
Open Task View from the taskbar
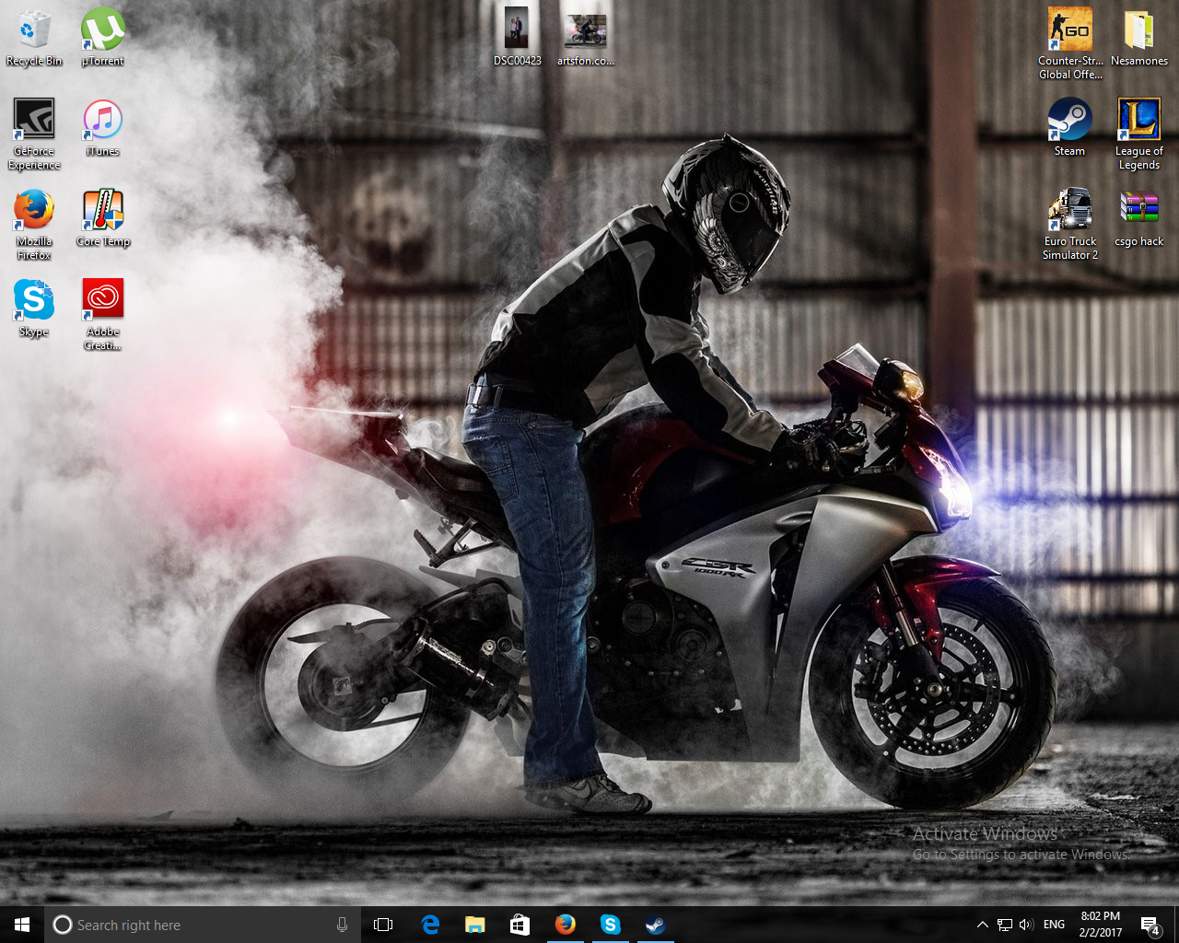point(383,925)
